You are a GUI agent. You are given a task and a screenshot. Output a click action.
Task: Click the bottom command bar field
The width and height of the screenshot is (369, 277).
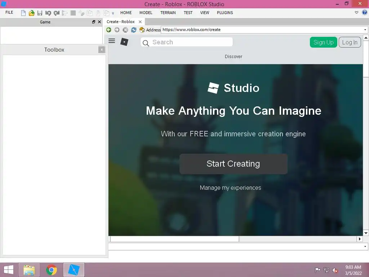coord(236,247)
